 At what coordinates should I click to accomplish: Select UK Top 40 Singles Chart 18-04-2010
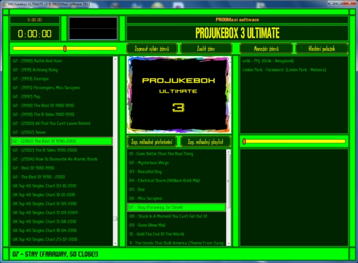pyautogui.click(x=61, y=230)
